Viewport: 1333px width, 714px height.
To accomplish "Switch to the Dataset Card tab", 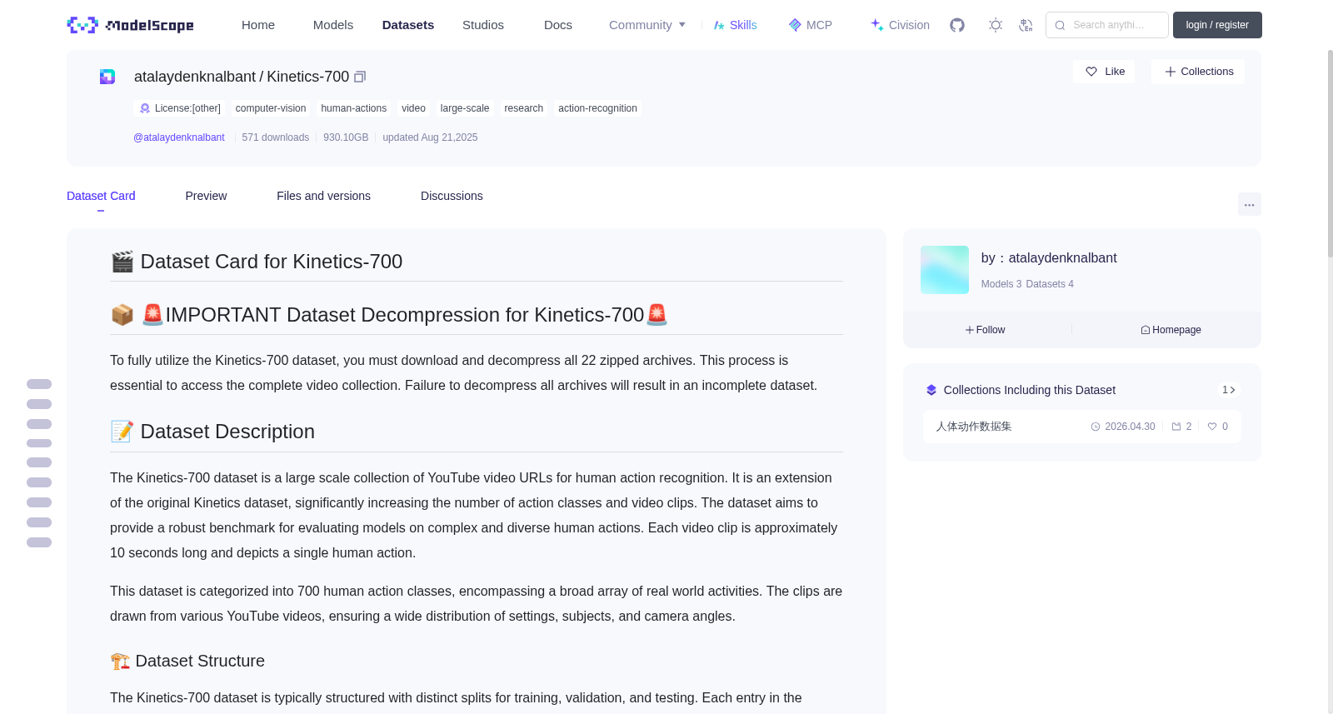I will tap(101, 196).
